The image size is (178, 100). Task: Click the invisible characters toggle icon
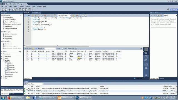(x=83, y=16)
